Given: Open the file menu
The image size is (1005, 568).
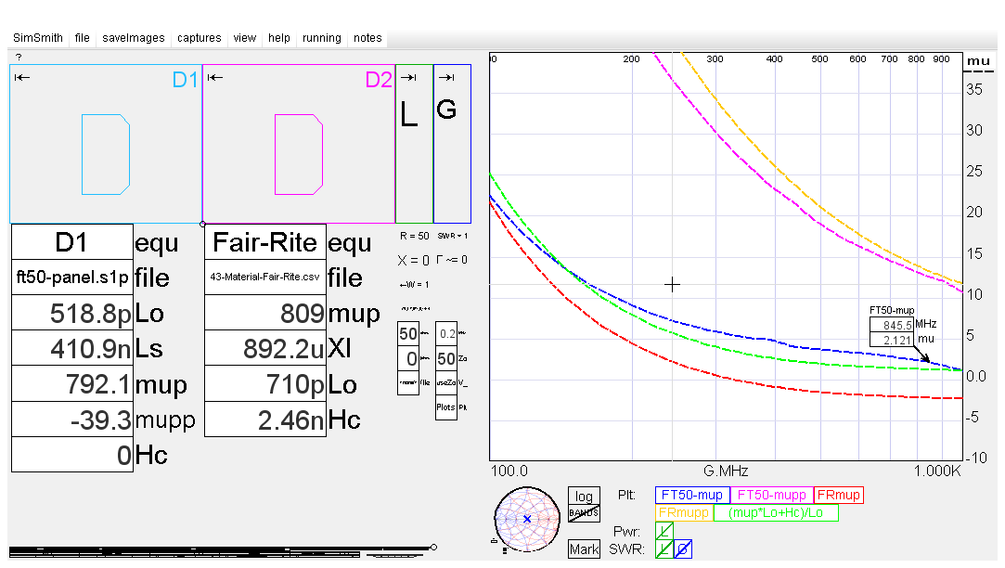Looking at the screenshot, I should tap(82, 38).
